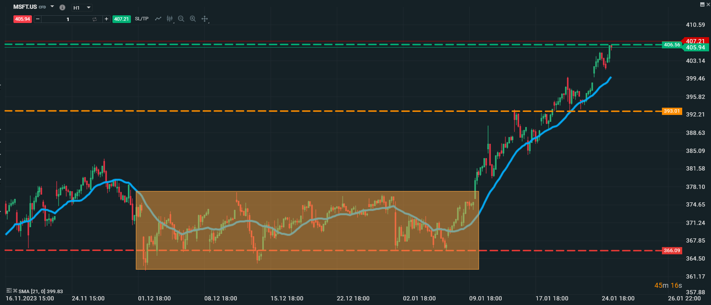Sell at 405.94 red button
Screen dimensions: 711x305
(23, 19)
